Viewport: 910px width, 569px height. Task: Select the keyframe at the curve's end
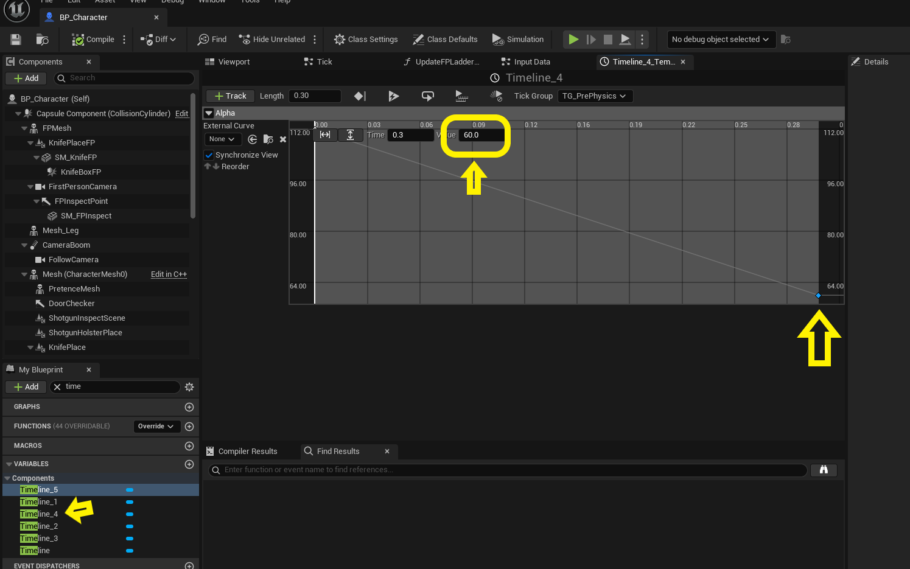[x=818, y=295]
